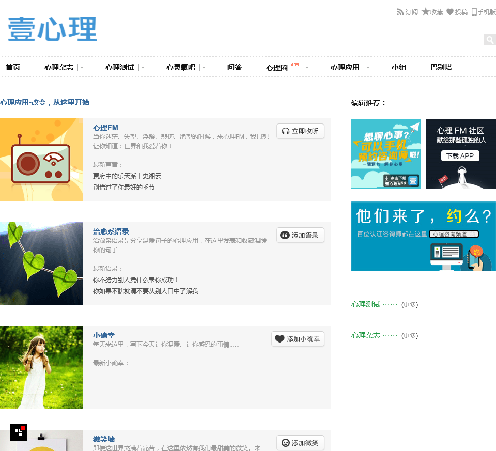The width and height of the screenshot is (496, 451).
Task: Open the sidebar 心理杂志 green link
Action: [366, 335]
